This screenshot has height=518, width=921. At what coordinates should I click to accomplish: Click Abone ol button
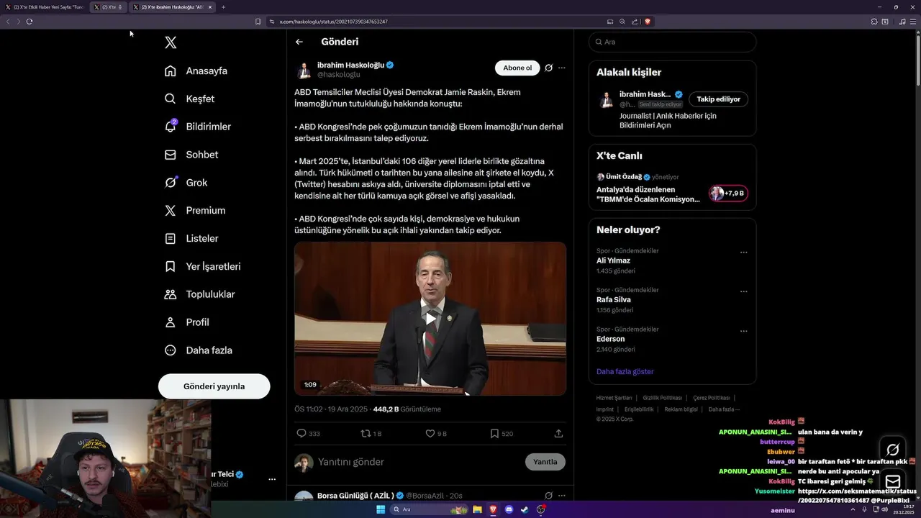(x=517, y=68)
